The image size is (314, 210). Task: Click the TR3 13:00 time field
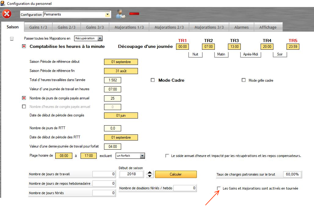coord(234,47)
